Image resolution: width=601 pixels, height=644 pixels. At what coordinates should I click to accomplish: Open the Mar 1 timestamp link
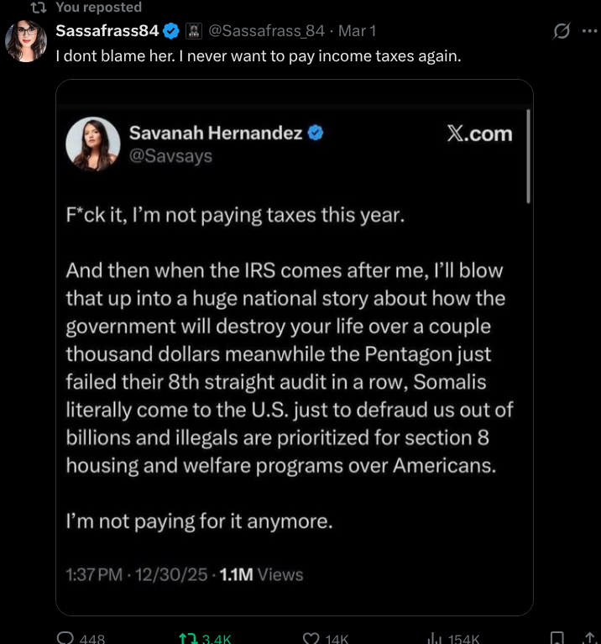(x=357, y=32)
